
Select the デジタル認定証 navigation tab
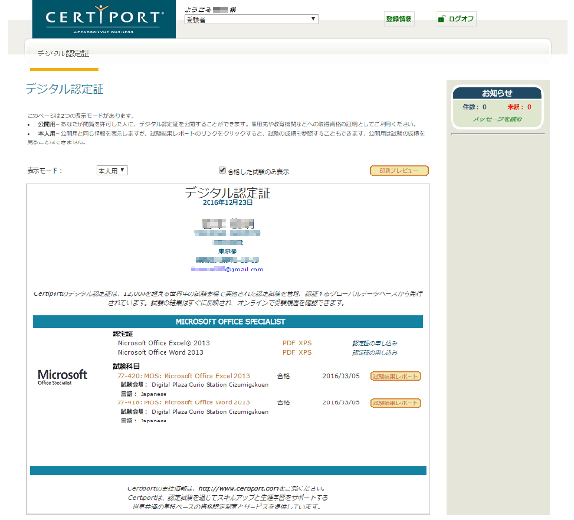pos(63,54)
